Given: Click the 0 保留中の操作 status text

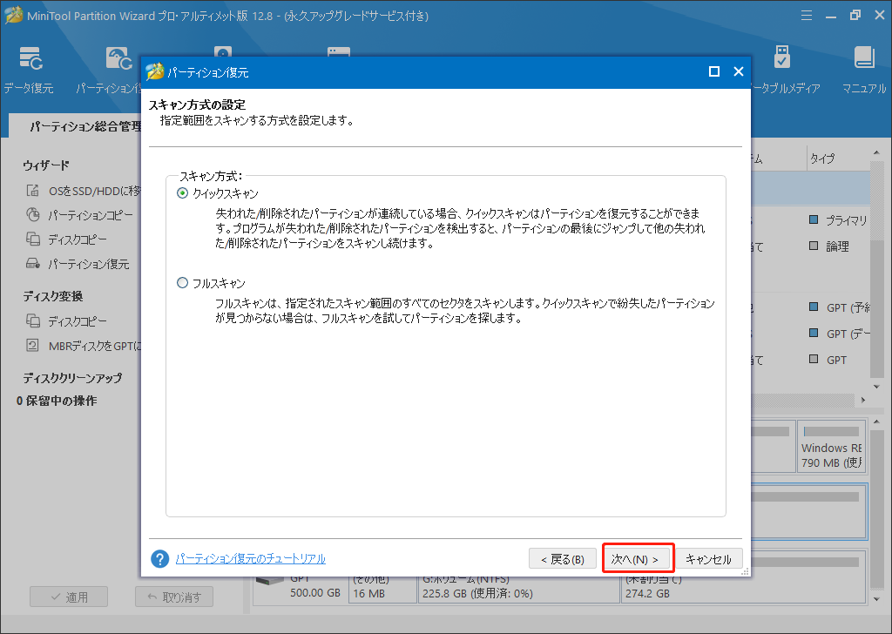Looking at the screenshot, I should point(57,401).
